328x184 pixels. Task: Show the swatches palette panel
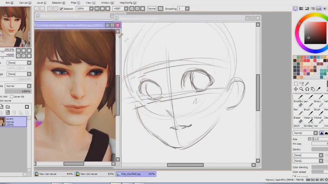[x=319, y=9]
